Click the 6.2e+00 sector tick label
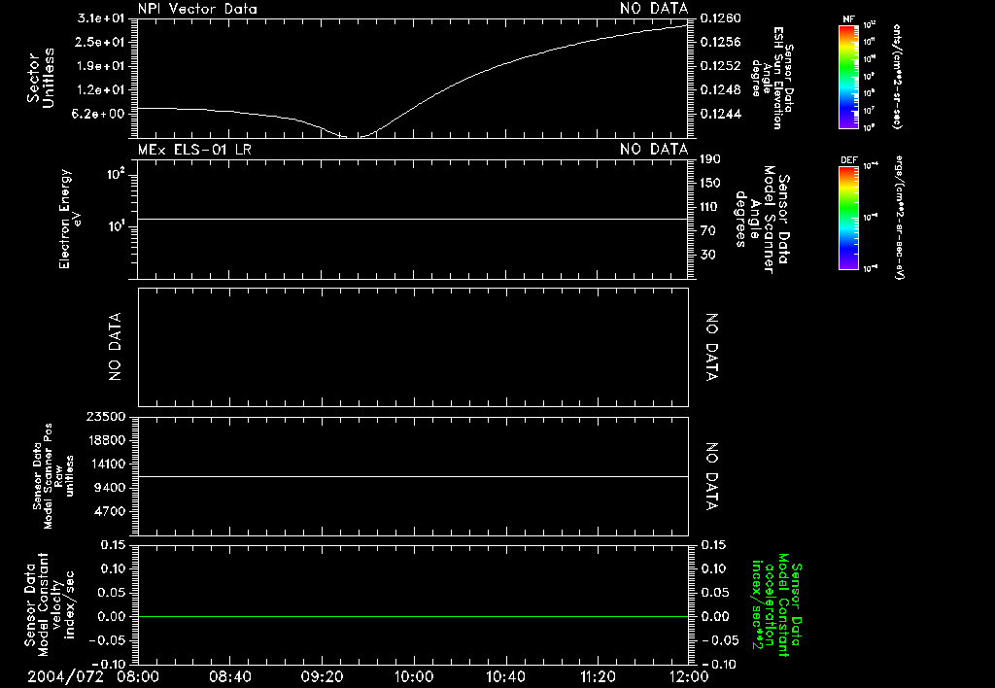 click(98, 114)
